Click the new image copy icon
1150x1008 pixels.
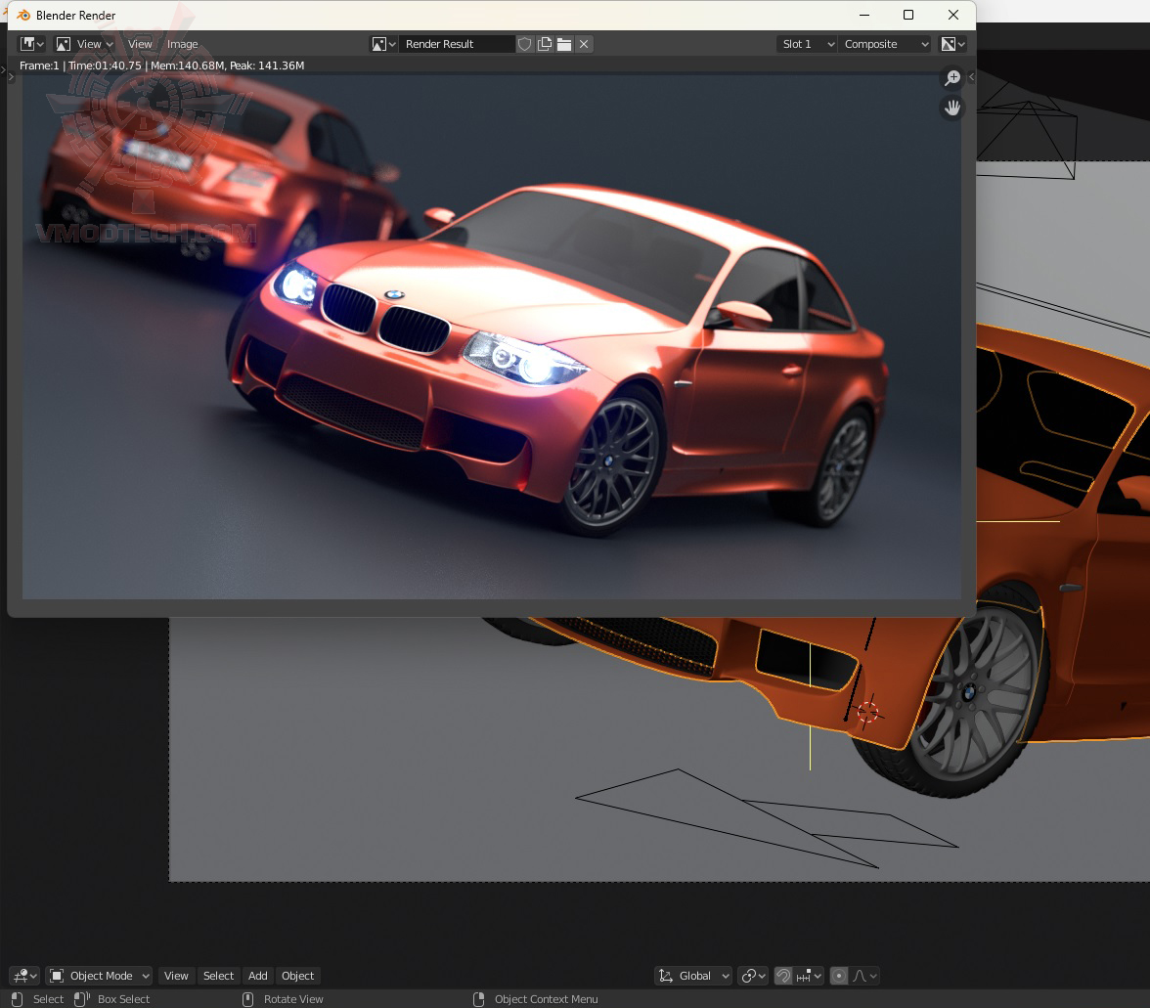coord(544,44)
